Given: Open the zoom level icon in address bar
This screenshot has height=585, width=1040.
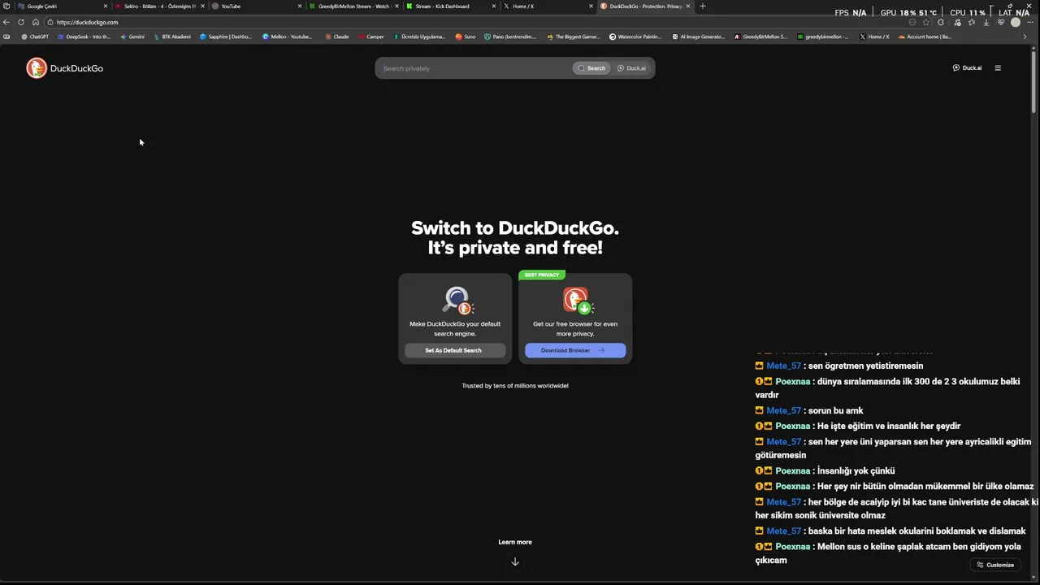Looking at the screenshot, I should [912, 22].
